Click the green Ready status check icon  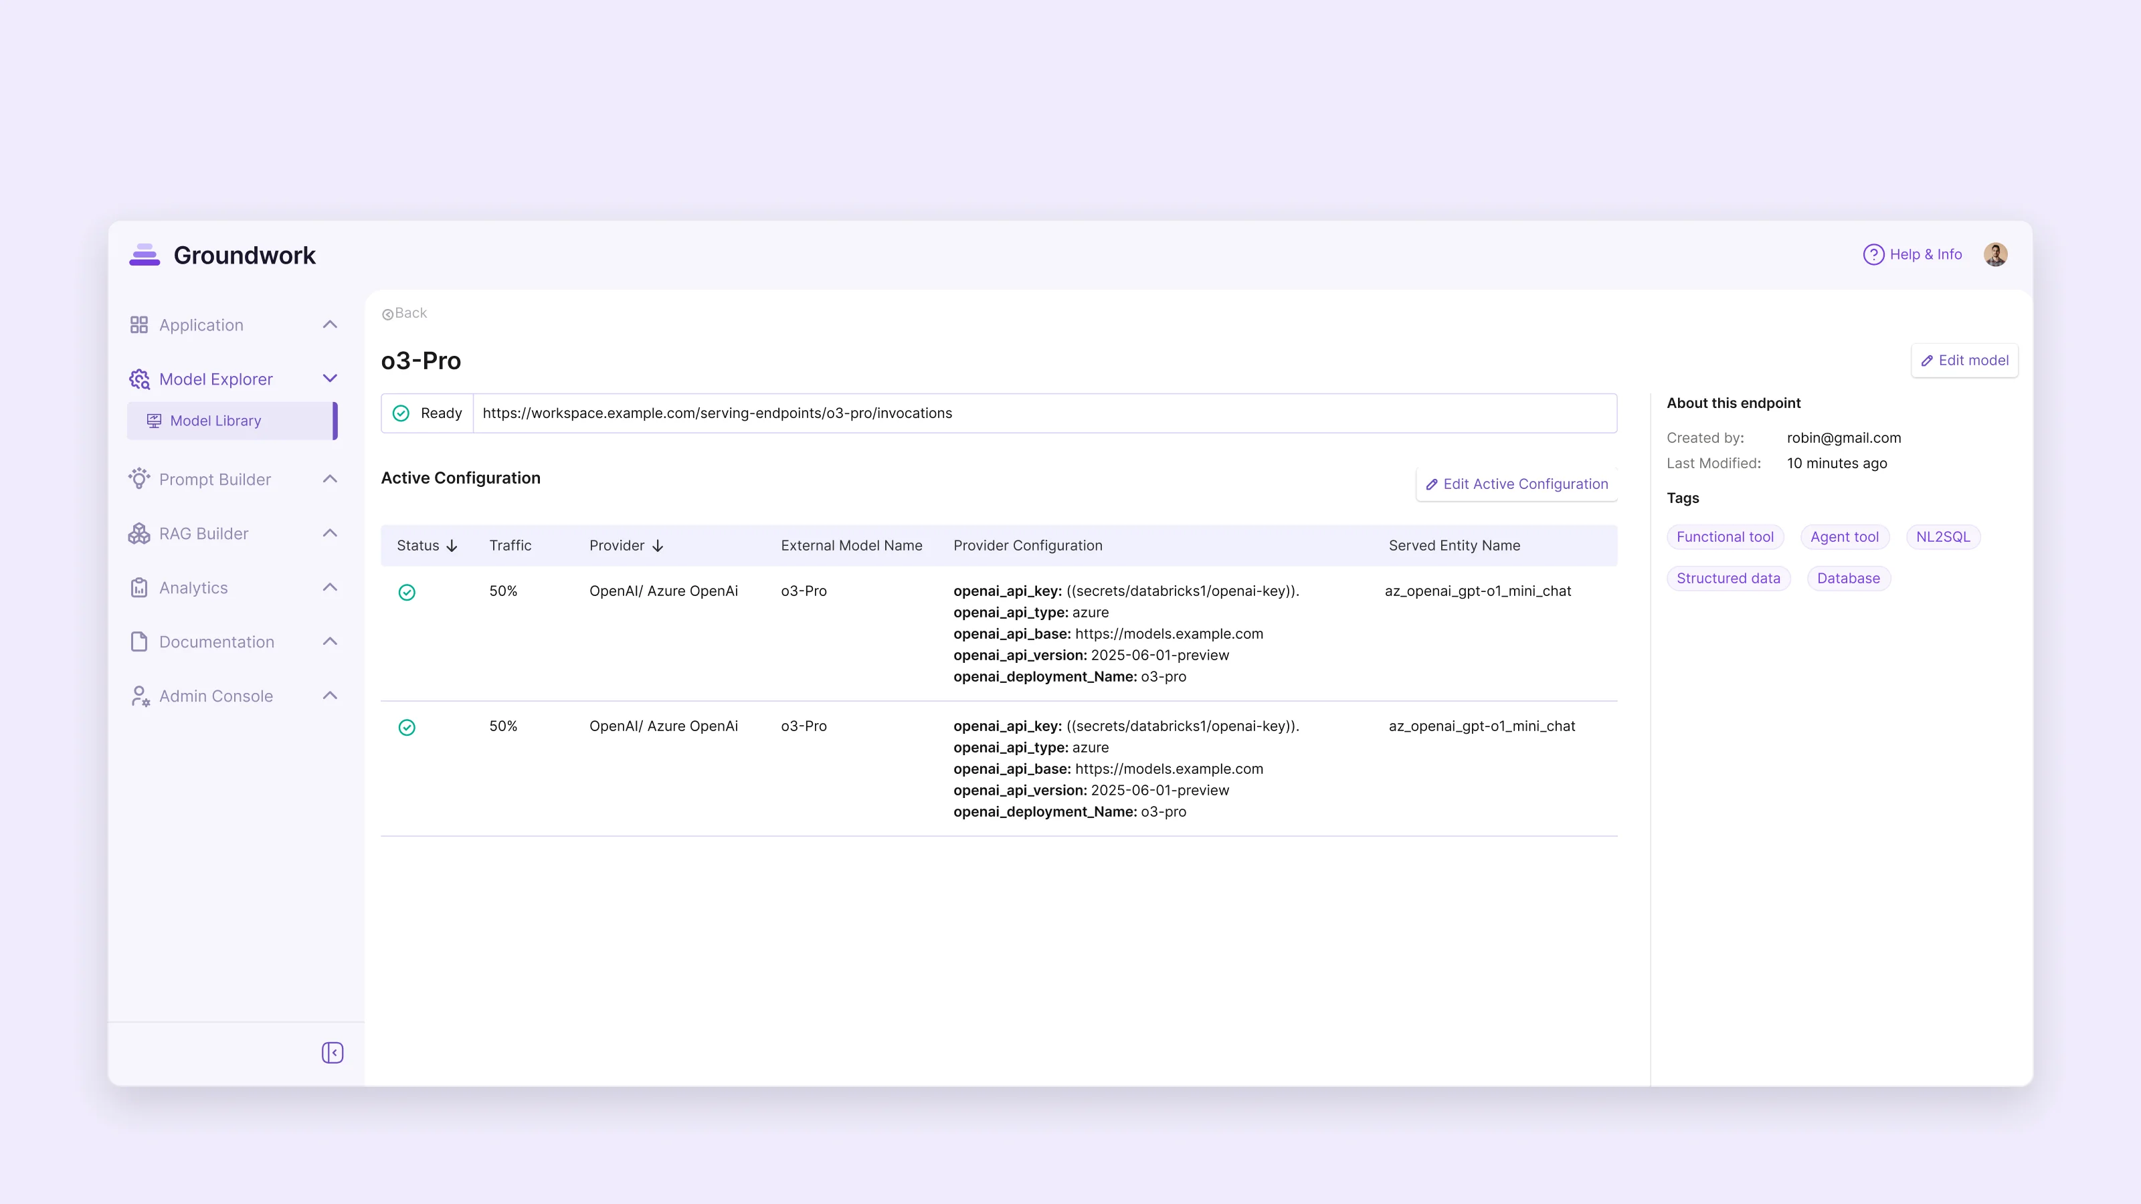coord(401,413)
